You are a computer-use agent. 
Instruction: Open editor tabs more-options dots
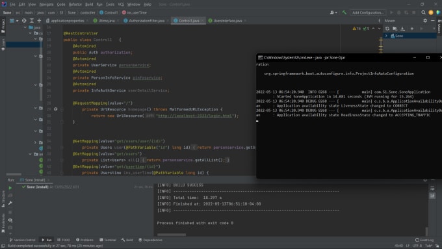pos(379,21)
